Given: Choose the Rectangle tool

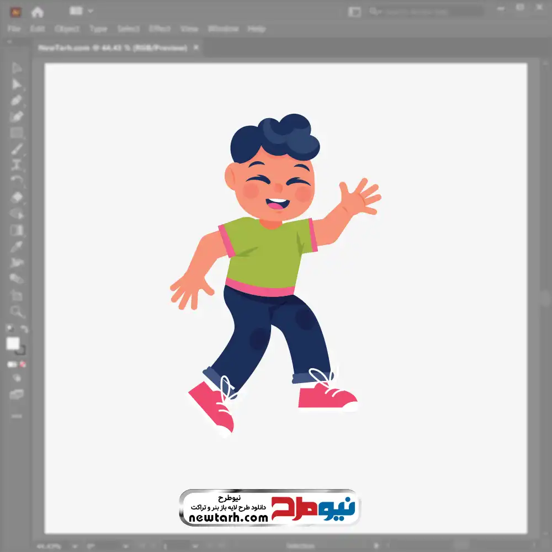Looking at the screenshot, I should [17, 132].
